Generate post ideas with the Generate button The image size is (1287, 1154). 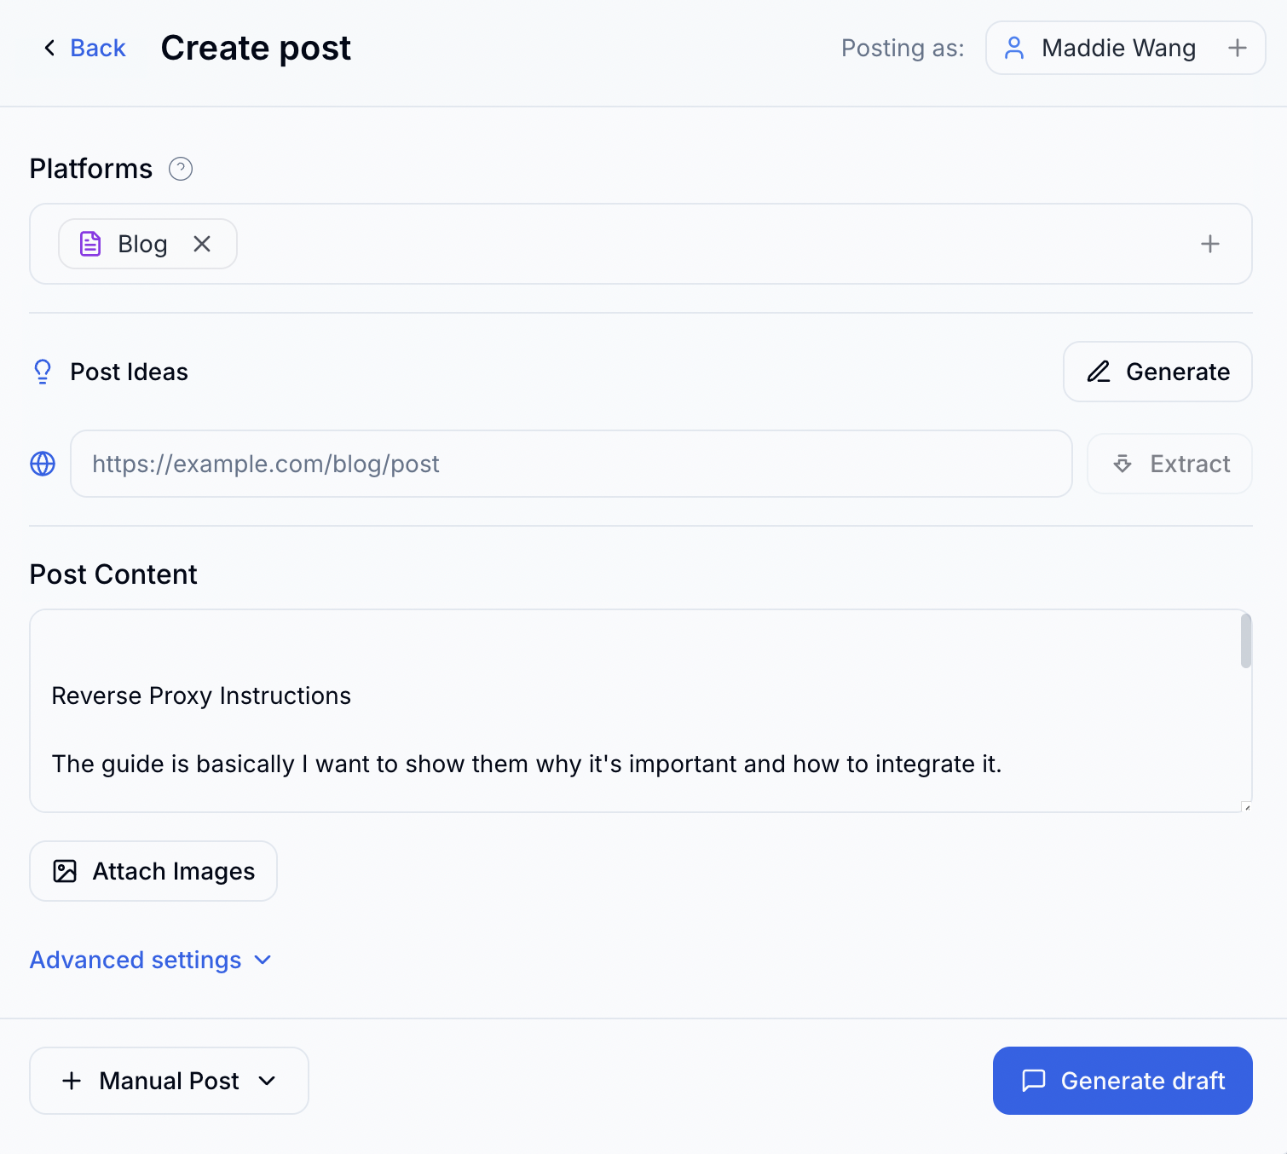point(1157,372)
